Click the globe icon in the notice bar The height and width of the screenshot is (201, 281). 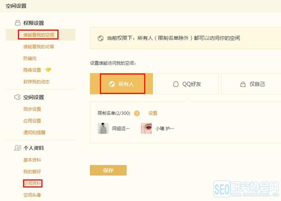(100, 38)
